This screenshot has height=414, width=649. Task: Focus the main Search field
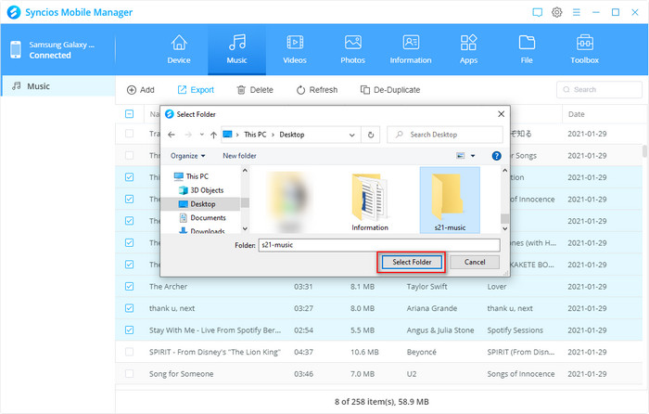pos(599,89)
